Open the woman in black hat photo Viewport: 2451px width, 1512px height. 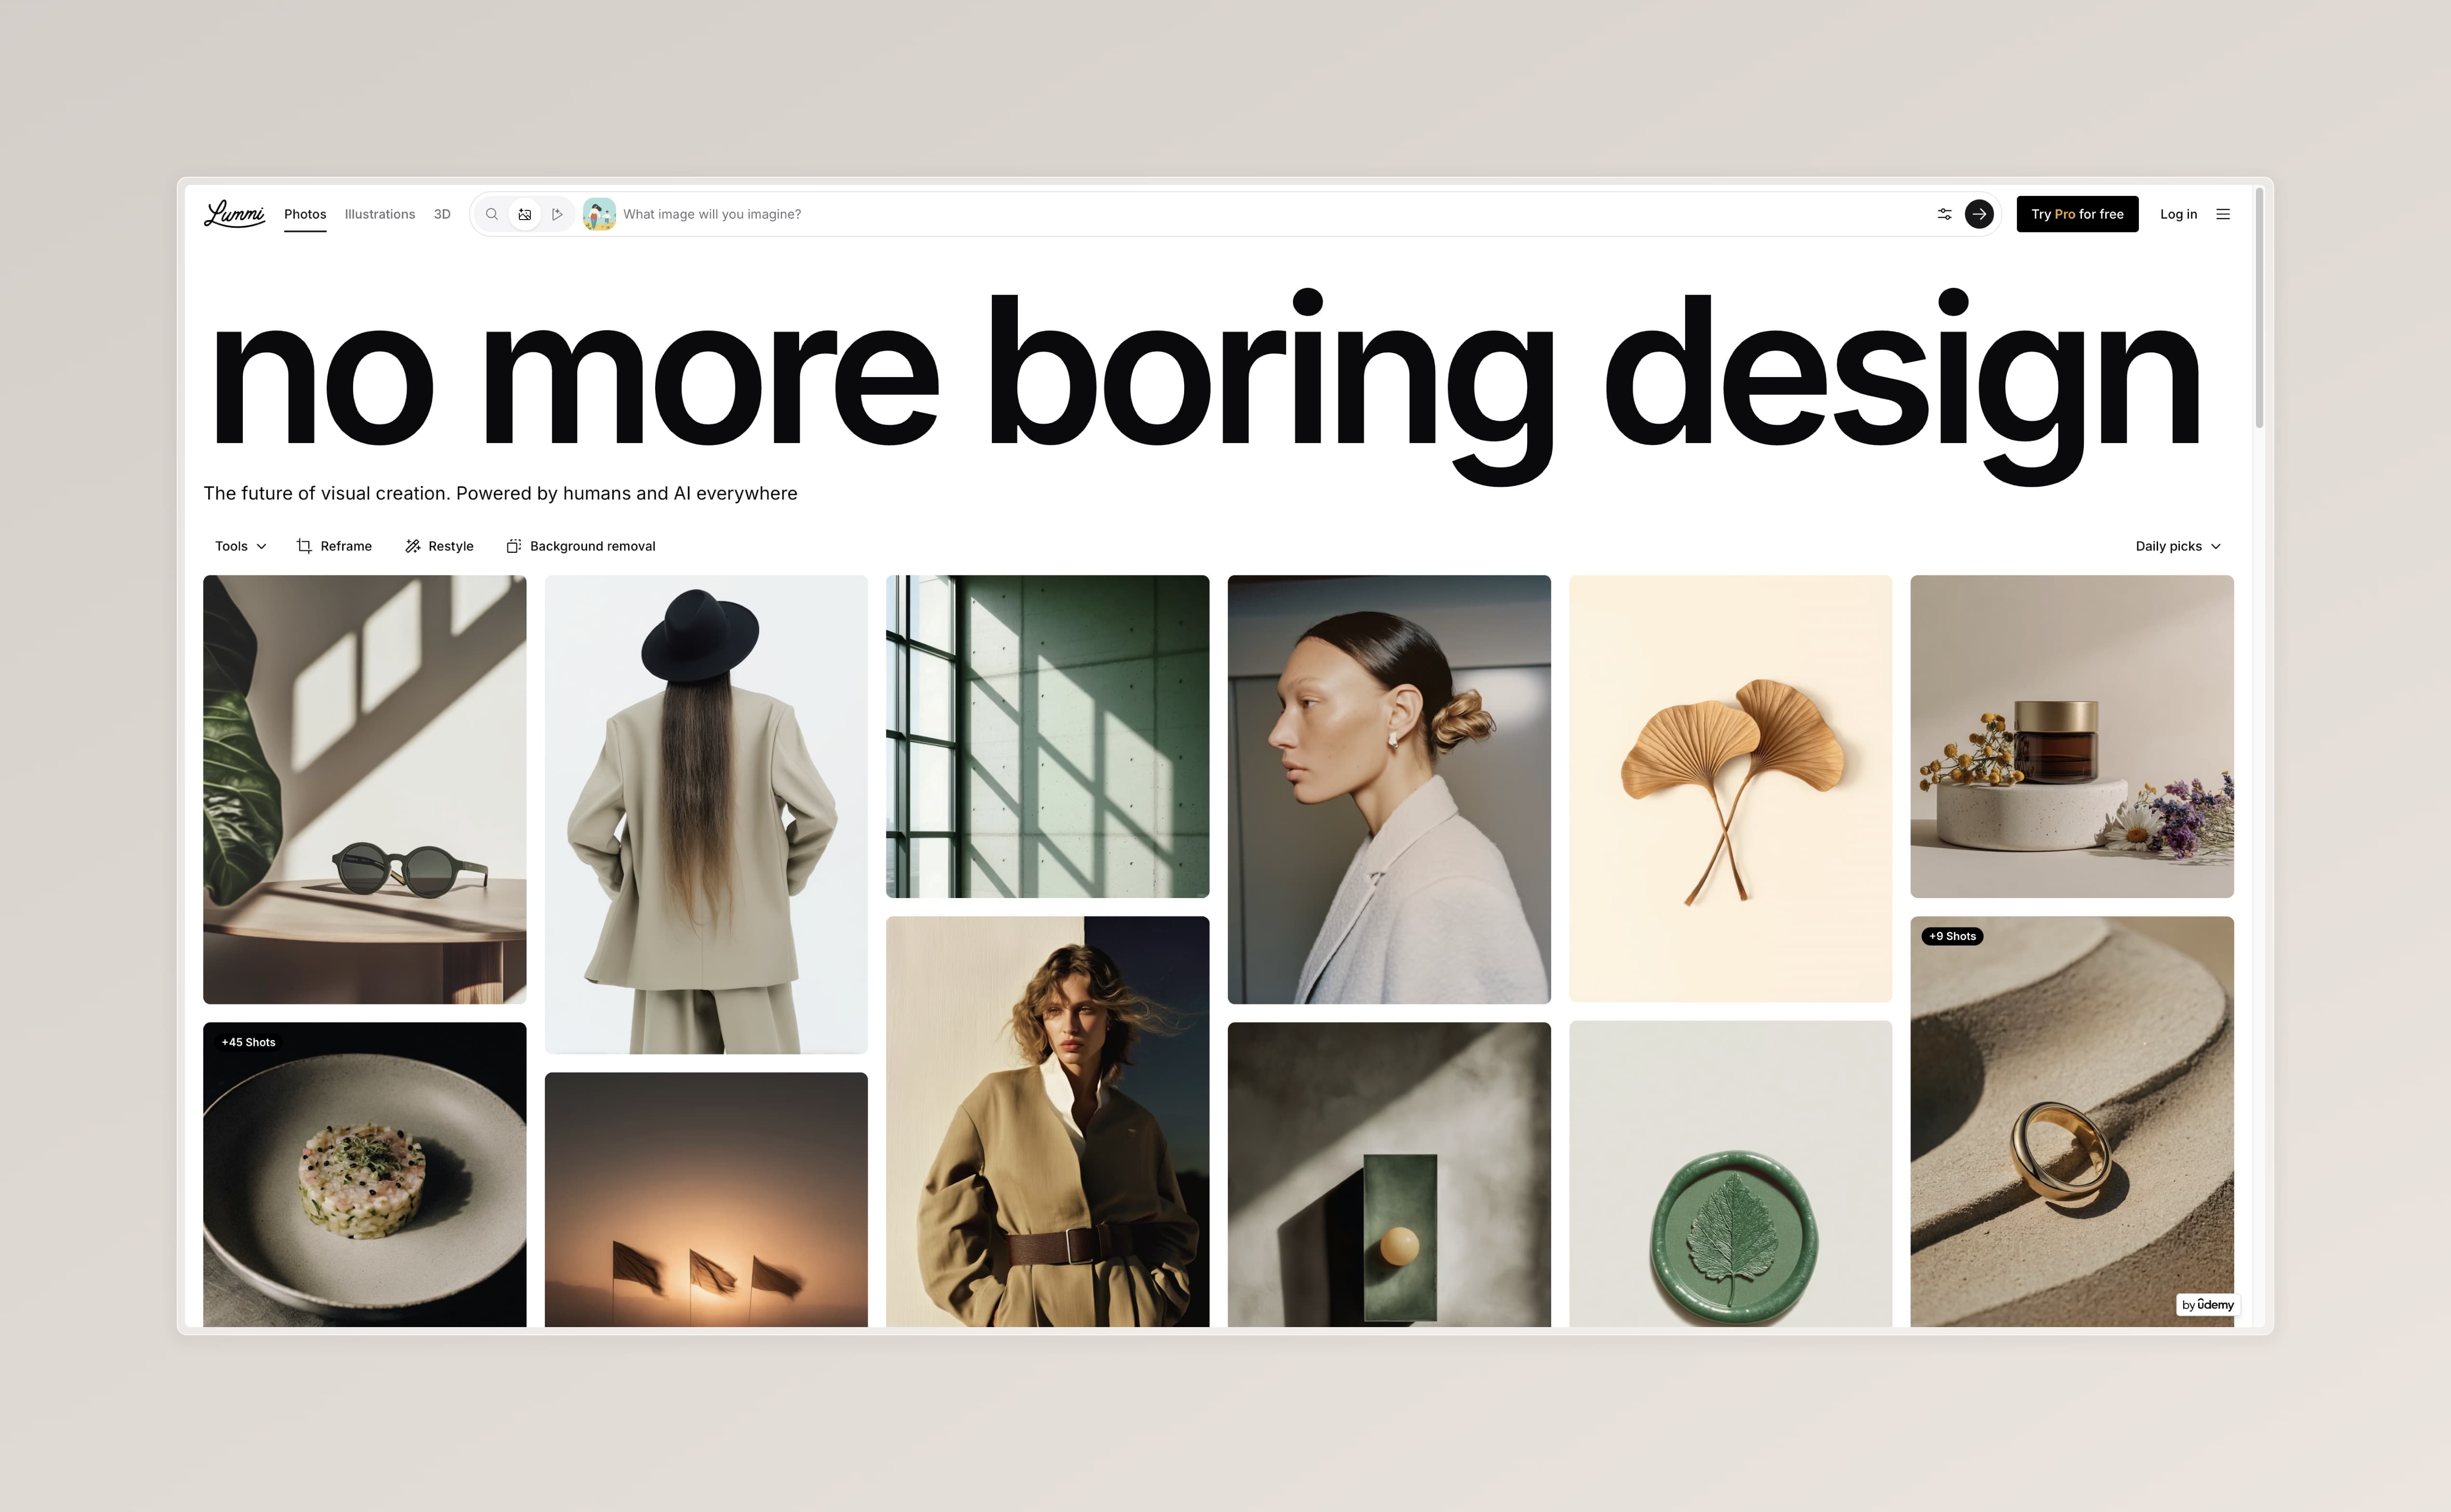click(x=705, y=814)
